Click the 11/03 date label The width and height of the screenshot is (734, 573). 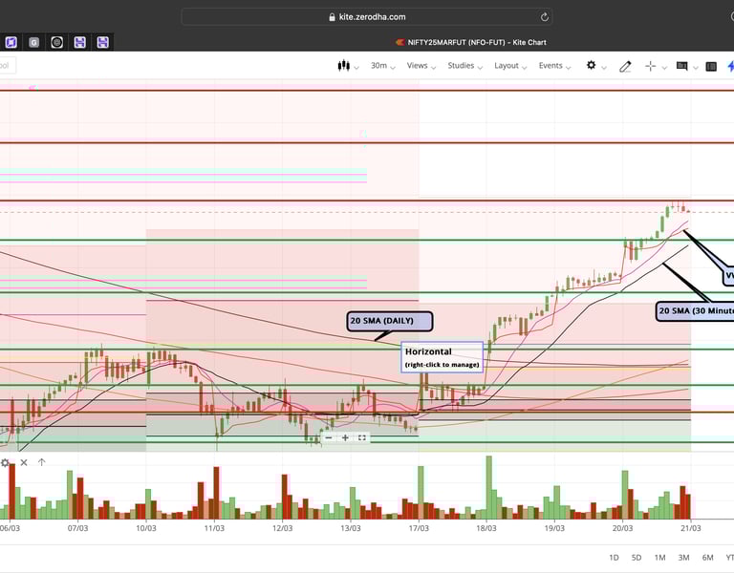214,528
